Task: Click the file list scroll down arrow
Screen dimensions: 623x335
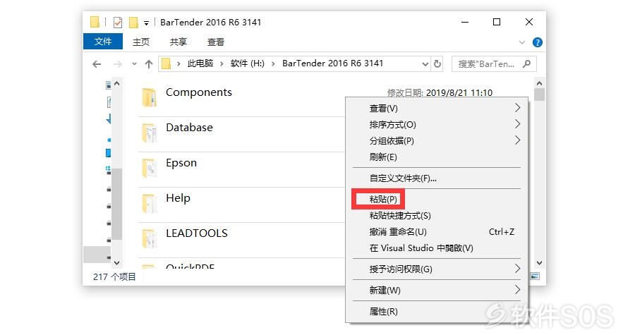Action: click(x=539, y=262)
